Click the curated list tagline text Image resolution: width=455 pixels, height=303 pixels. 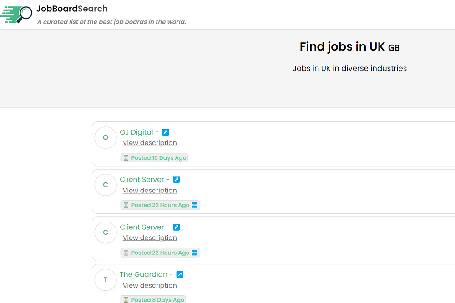click(111, 22)
